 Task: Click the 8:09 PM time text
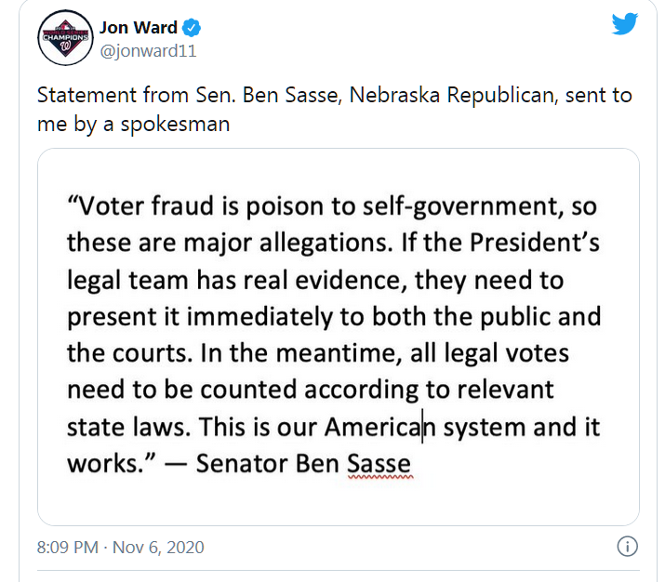67,547
